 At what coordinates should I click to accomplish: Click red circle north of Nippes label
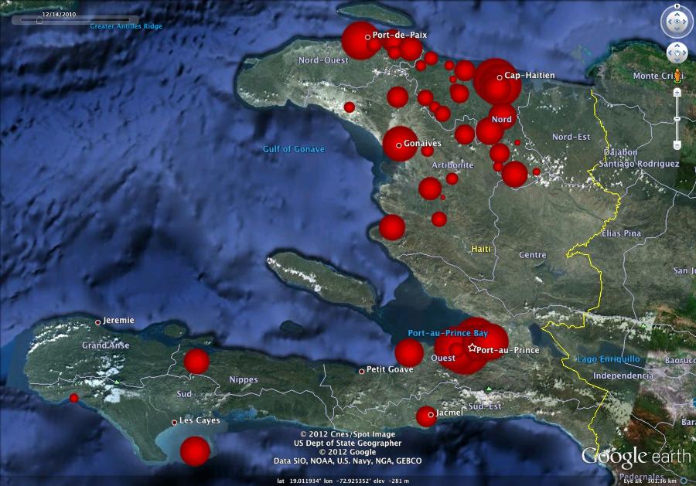(x=196, y=361)
